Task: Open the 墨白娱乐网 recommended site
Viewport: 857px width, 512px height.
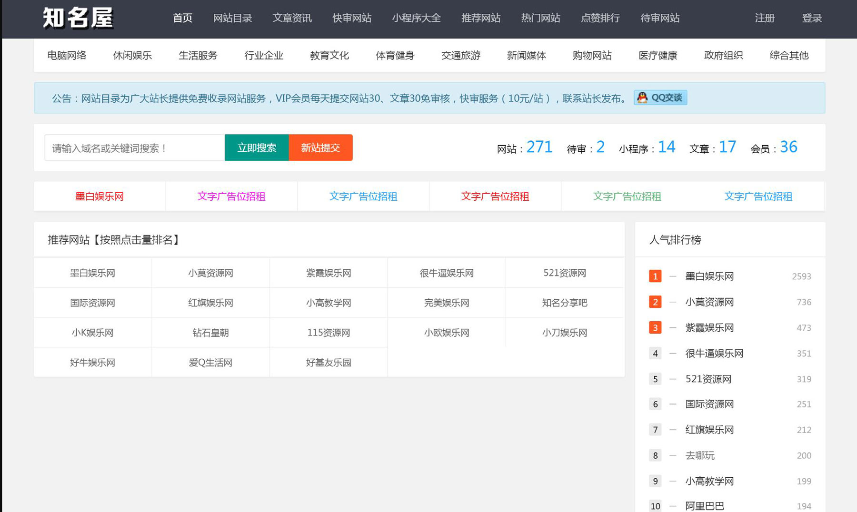Action: tap(93, 273)
